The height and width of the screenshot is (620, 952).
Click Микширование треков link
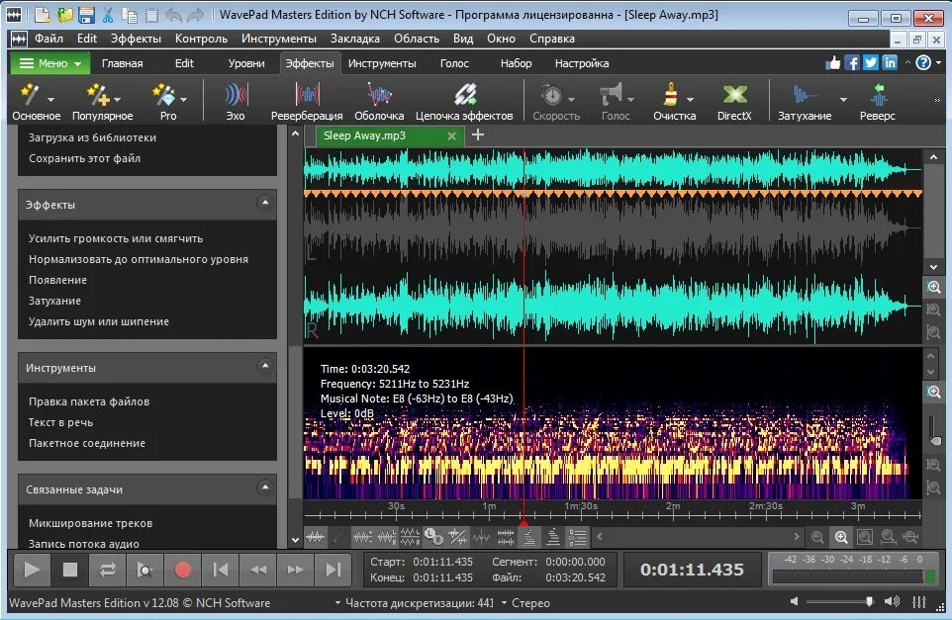[x=90, y=523]
